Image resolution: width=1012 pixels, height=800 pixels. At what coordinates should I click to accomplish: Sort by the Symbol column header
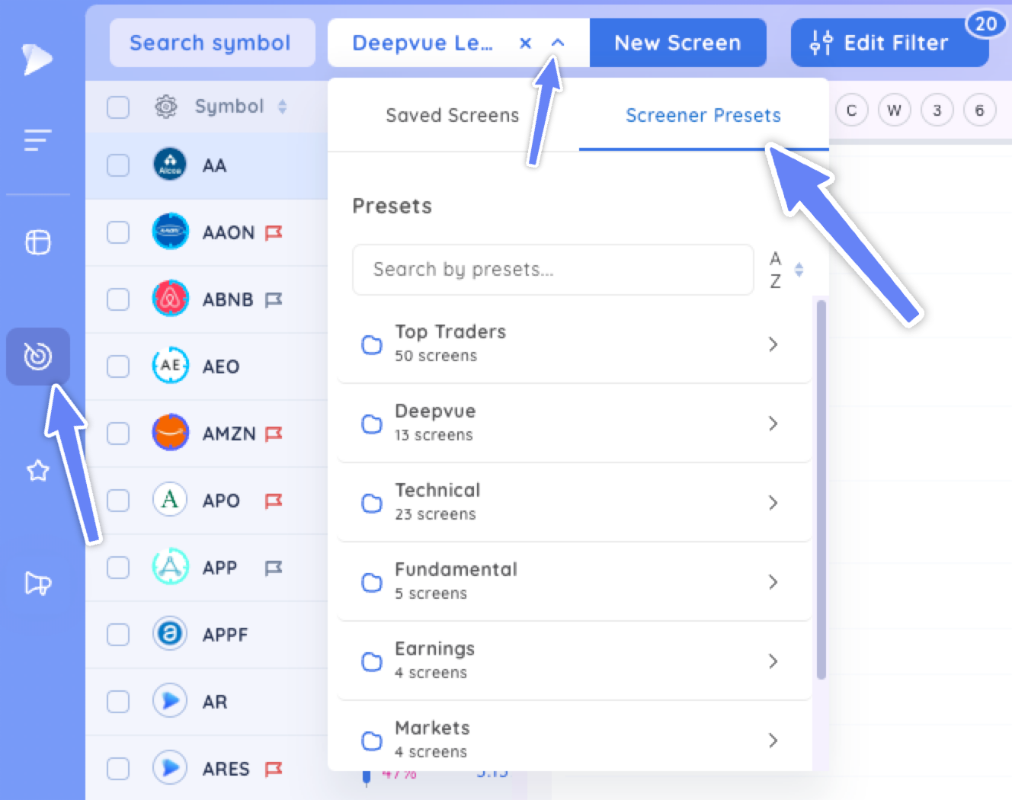(241, 107)
